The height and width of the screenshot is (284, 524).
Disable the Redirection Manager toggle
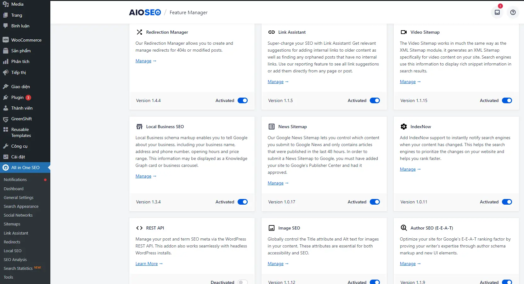point(243,100)
